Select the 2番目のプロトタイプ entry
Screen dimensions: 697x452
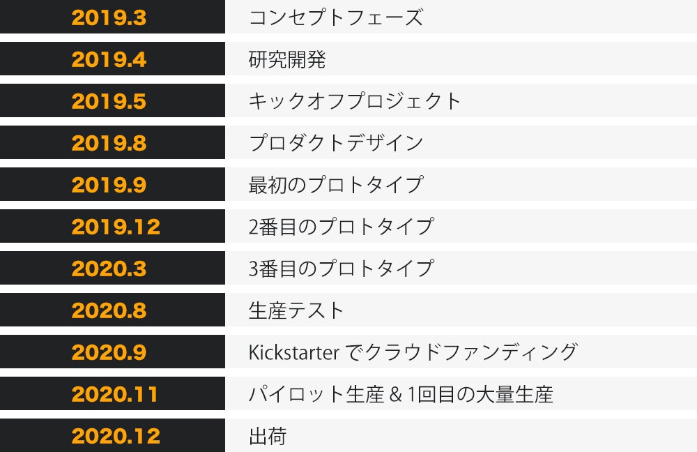(x=341, y=227)
